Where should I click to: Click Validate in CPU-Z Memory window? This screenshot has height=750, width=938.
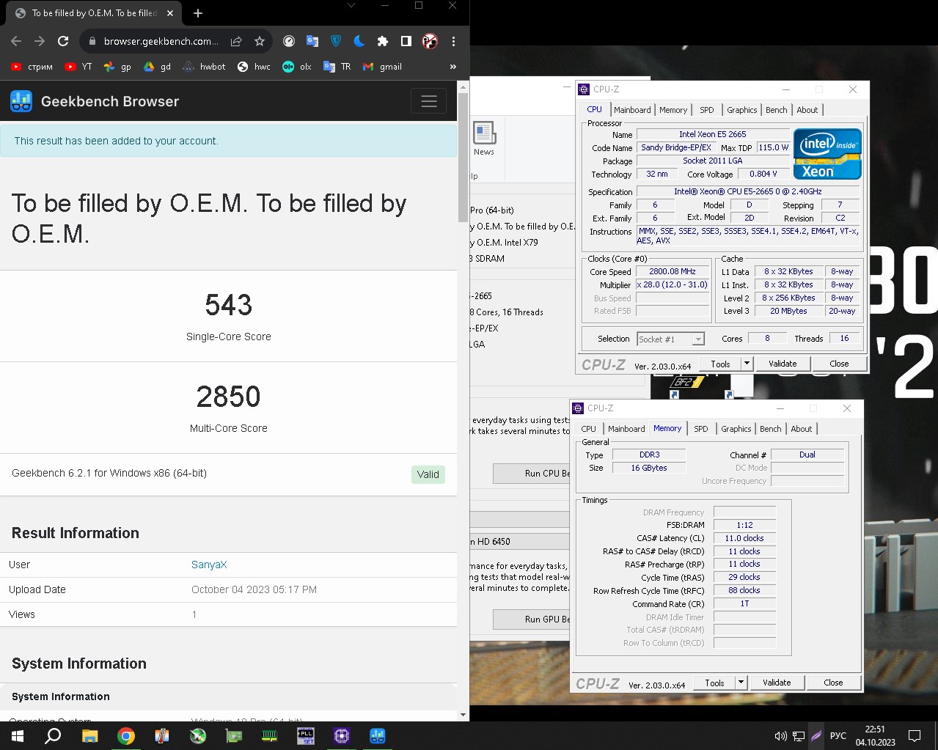pos(776,683)
